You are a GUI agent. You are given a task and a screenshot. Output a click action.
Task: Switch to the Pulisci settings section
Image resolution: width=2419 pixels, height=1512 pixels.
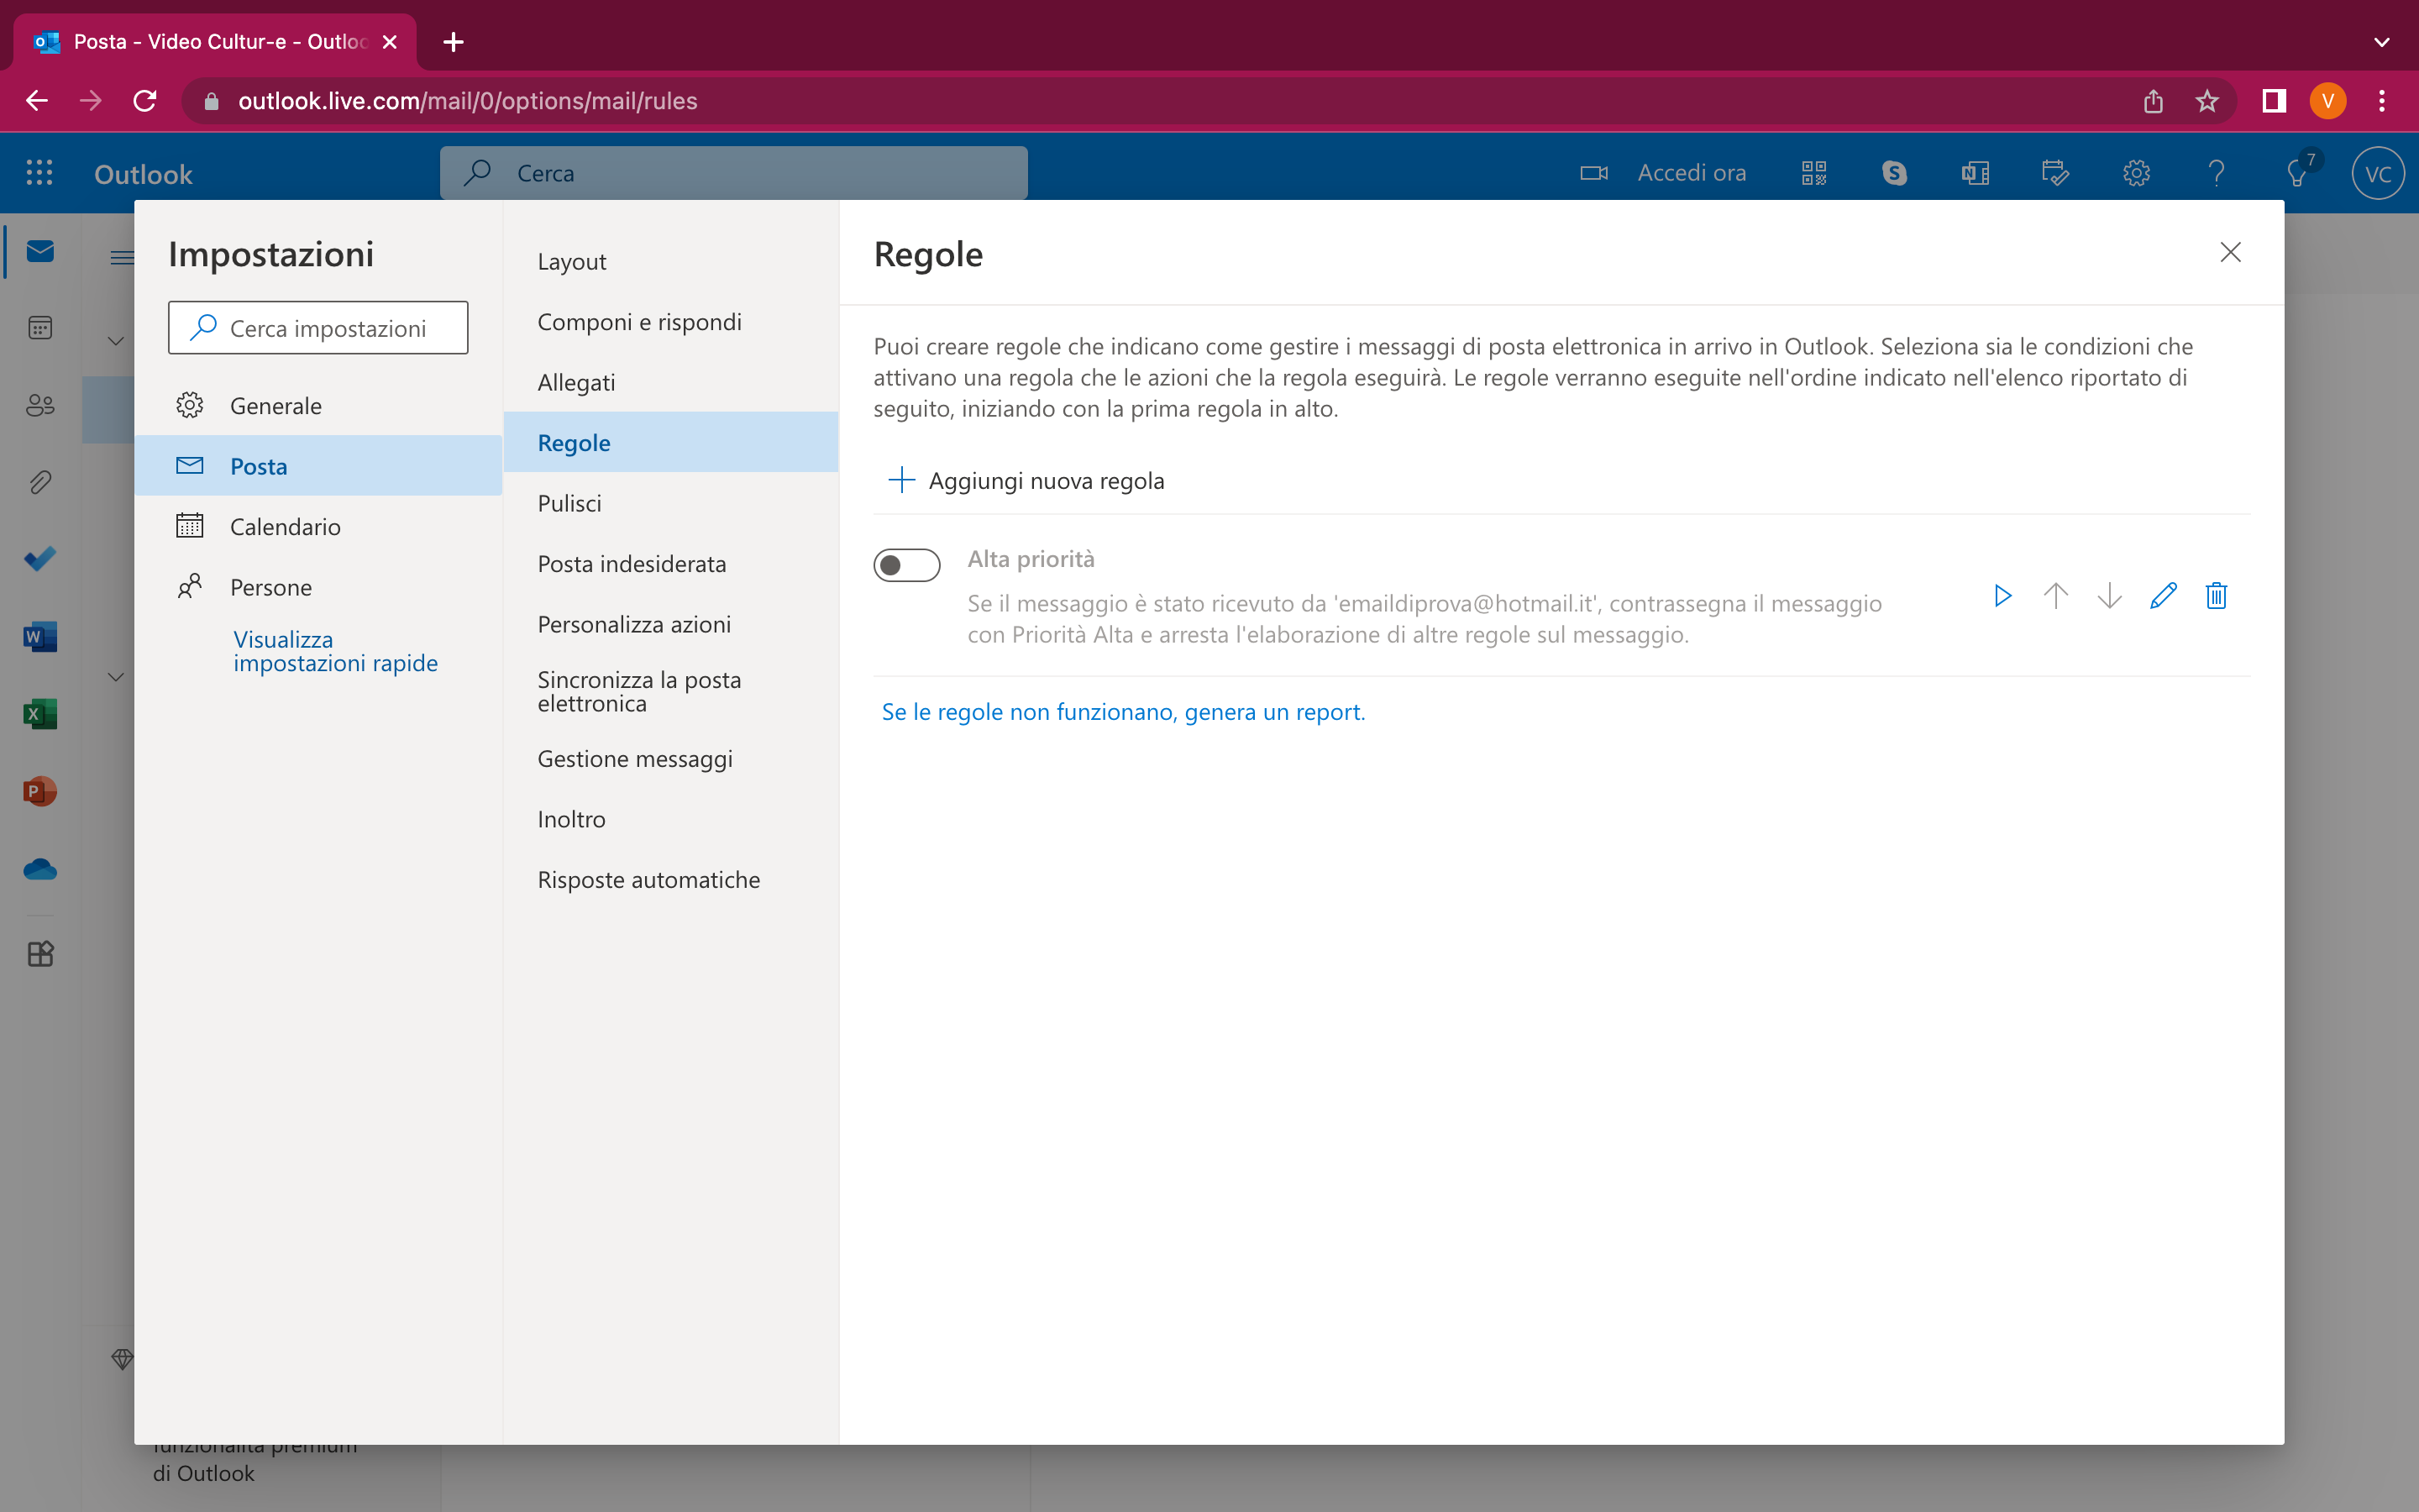click(x=569, y=502)
